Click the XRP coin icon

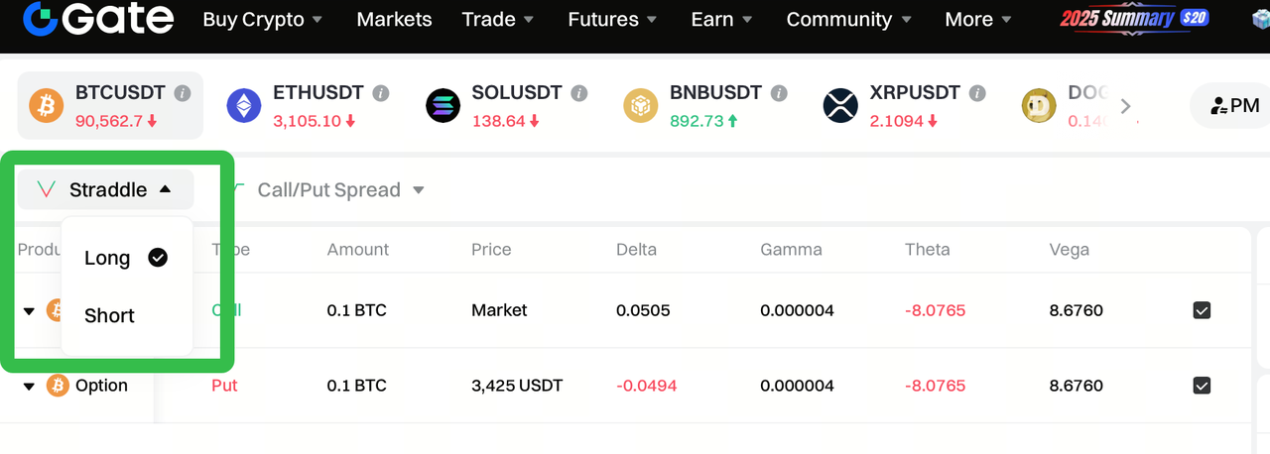pyautogui.click(x=840, y=105)
